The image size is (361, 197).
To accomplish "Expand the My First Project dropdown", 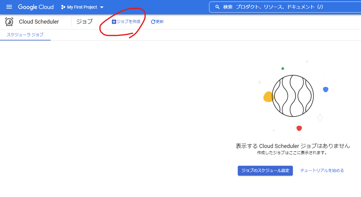I will [x=82, y=7].
